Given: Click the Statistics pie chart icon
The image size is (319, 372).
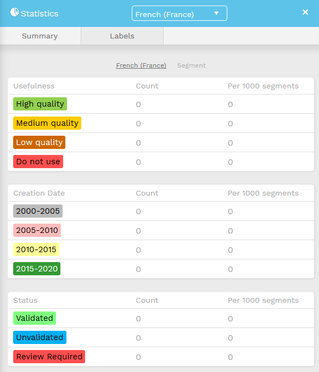Looking at the screenshot, I should pyautogui.click(x=14, y=12).
